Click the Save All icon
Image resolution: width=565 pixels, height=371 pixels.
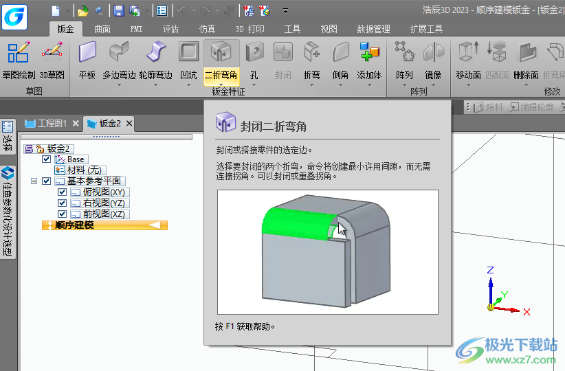135,11
